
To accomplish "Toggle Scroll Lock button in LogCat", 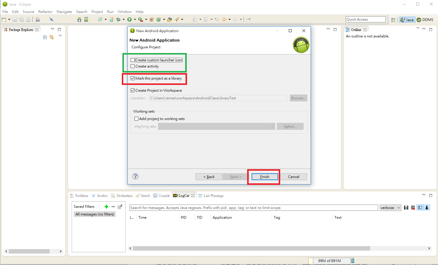I will click(x=427, y=208).
